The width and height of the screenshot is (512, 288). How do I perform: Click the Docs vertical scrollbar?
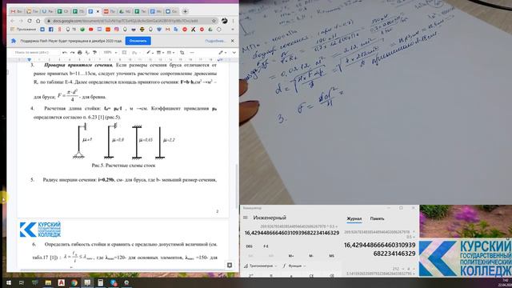(237, 186)
